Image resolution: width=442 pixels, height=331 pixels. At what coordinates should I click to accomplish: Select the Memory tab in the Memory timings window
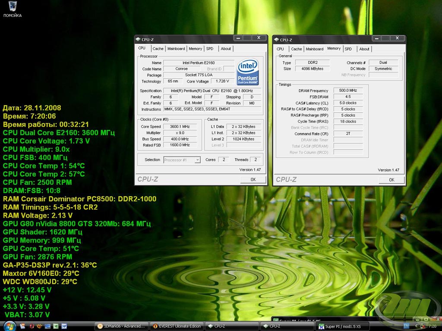[x=334, y=48]
